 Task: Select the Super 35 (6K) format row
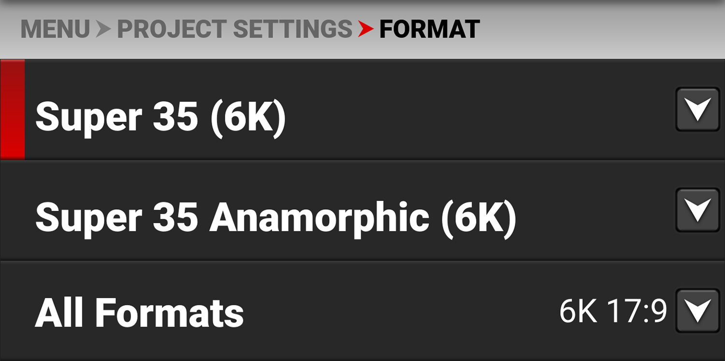(362, 109)
